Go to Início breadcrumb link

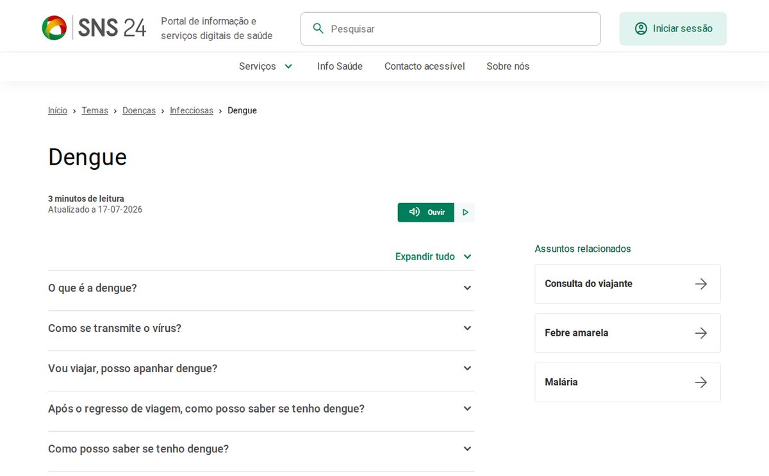[58, 111]
